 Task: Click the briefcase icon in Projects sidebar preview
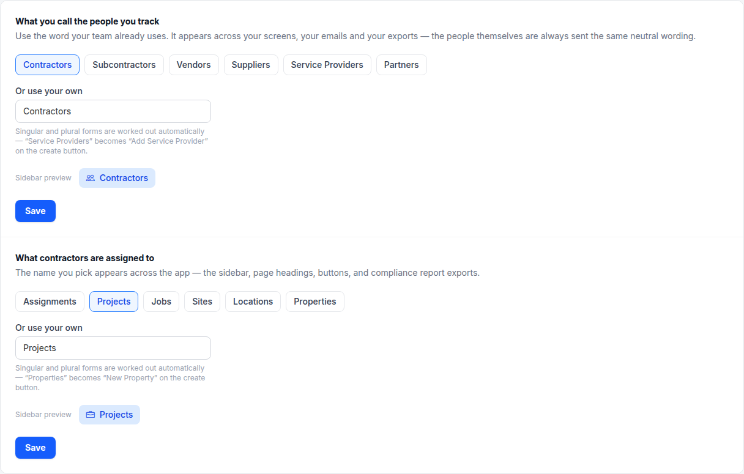tap(91, 415)
